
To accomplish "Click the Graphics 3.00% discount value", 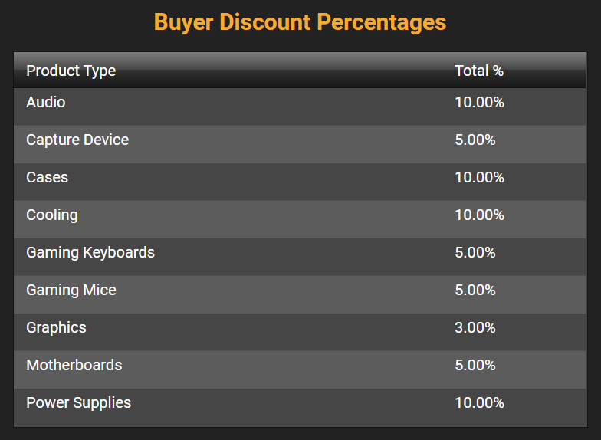I will click(475, 327).
